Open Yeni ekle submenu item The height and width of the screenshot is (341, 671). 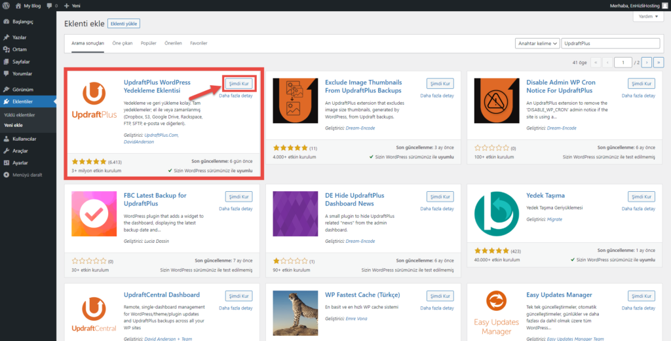[x=13, y=125]
